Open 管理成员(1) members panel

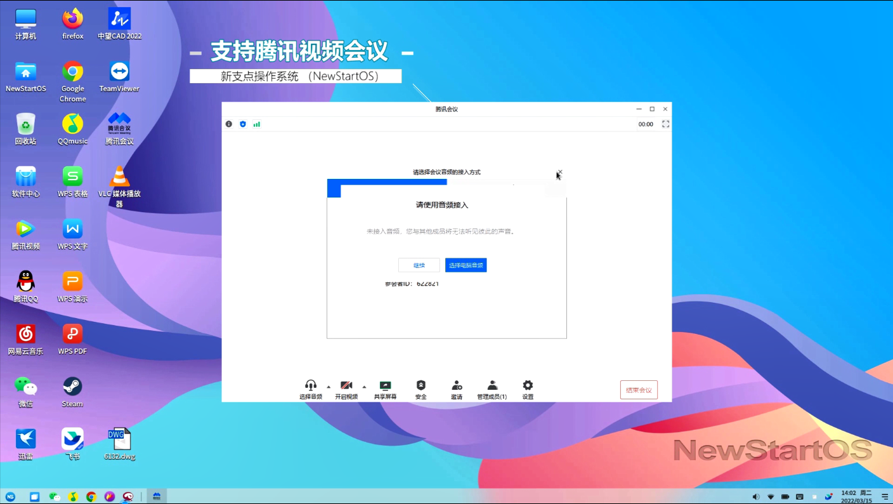(x=492, y=389)
